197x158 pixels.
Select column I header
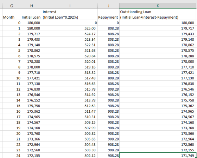(70, 6)
